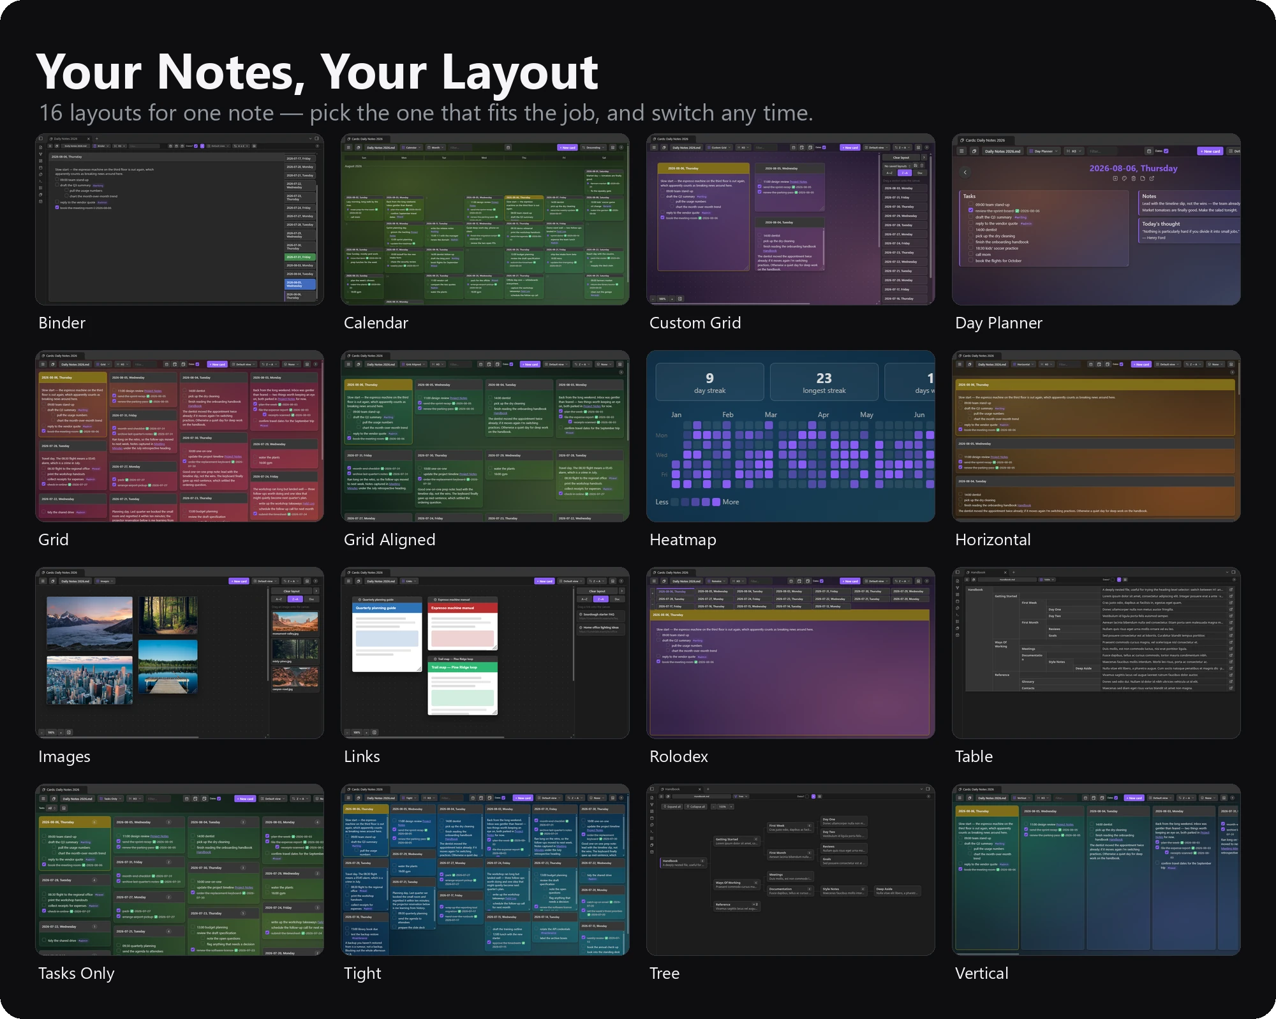Click layout-grid icon right of Z–A in Images
Viewport: 1276px width, 1019px height.
[x=307, y=581]
